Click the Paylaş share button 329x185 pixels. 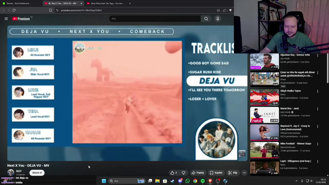[198, 173]
